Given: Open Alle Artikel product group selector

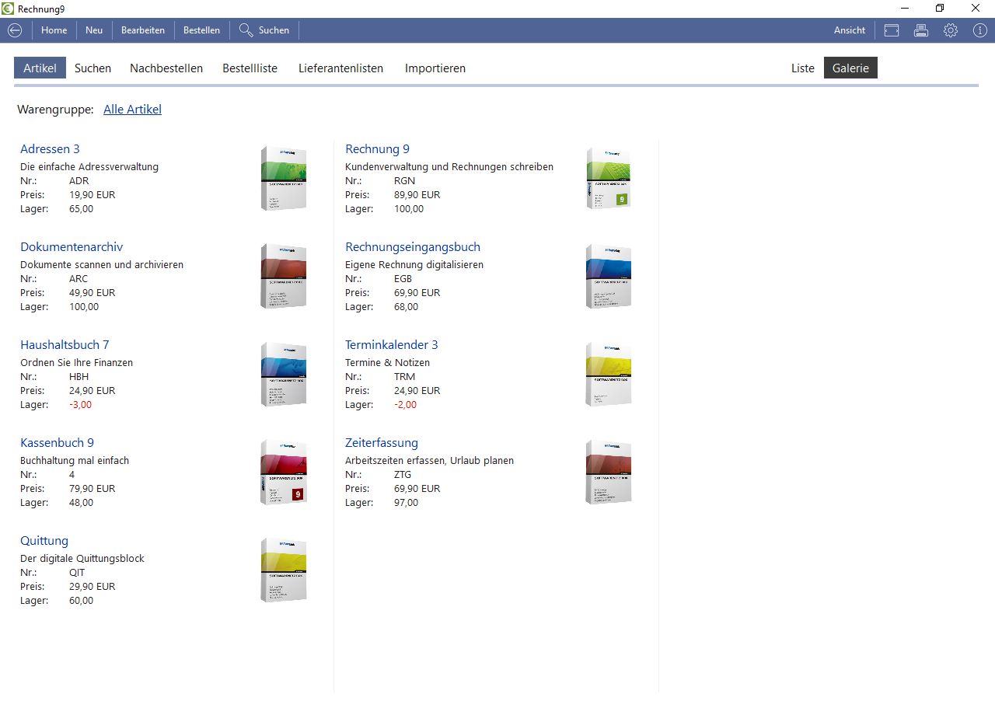Looking at the screenshot, I should pos(132,110).
